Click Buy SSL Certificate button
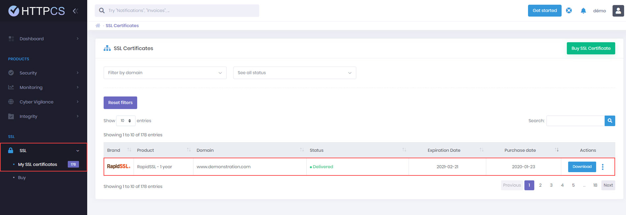Viewport: 626px width, 215px height. 591,48
